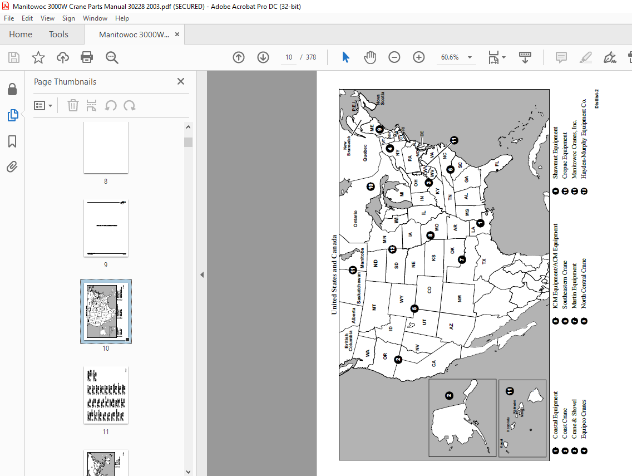Image resolution: width=632 pixels, height=476 pixels.
Task: Select the Manitowoc 3000W document tab
Action: (134, 35)
